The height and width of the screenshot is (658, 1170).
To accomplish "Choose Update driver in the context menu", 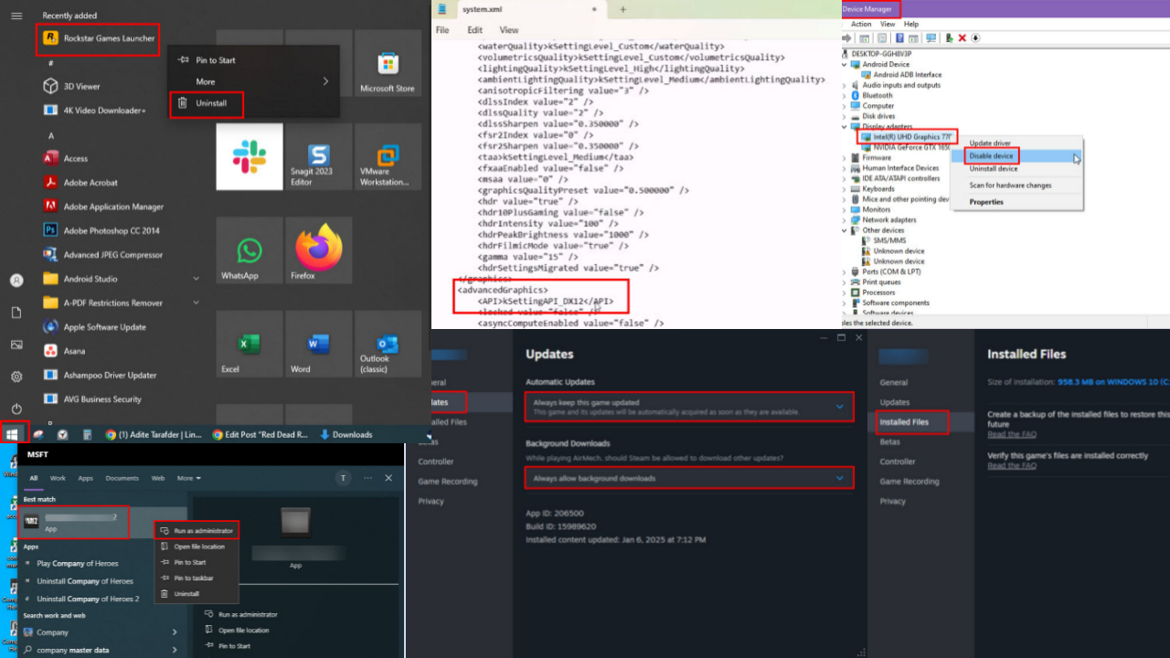I will pos(990,143).
